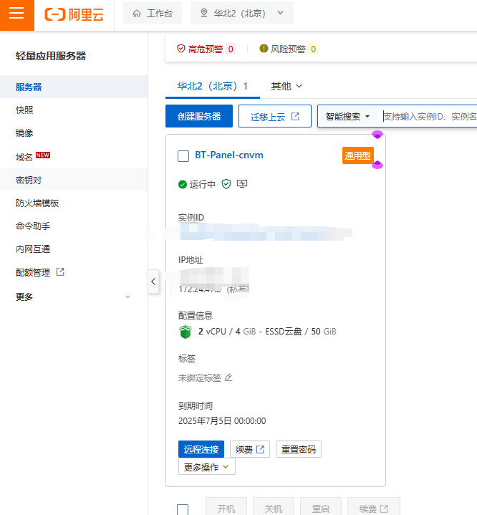Click the external link icon beside 配额管理
This screenshot has width=477, height=515.
click(x=60, y=272)
